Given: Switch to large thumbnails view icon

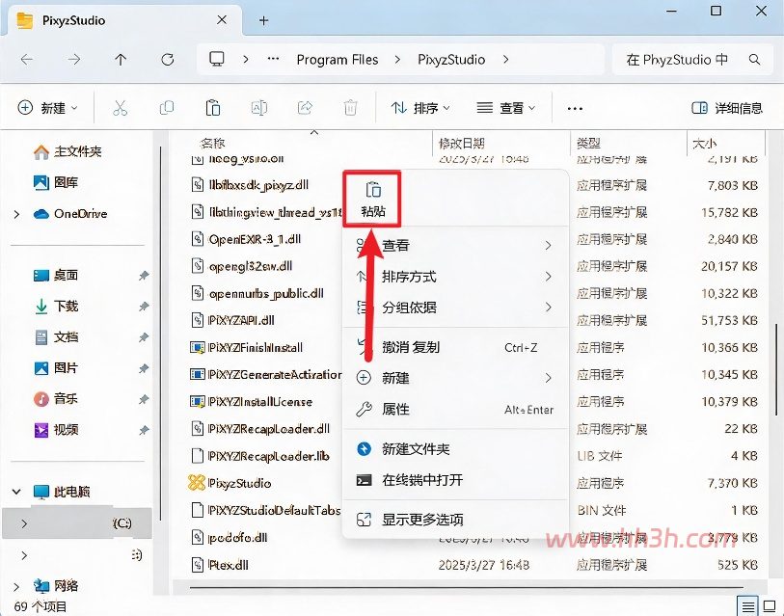Looking at the screenshot, I should click(x=770, y=606).
